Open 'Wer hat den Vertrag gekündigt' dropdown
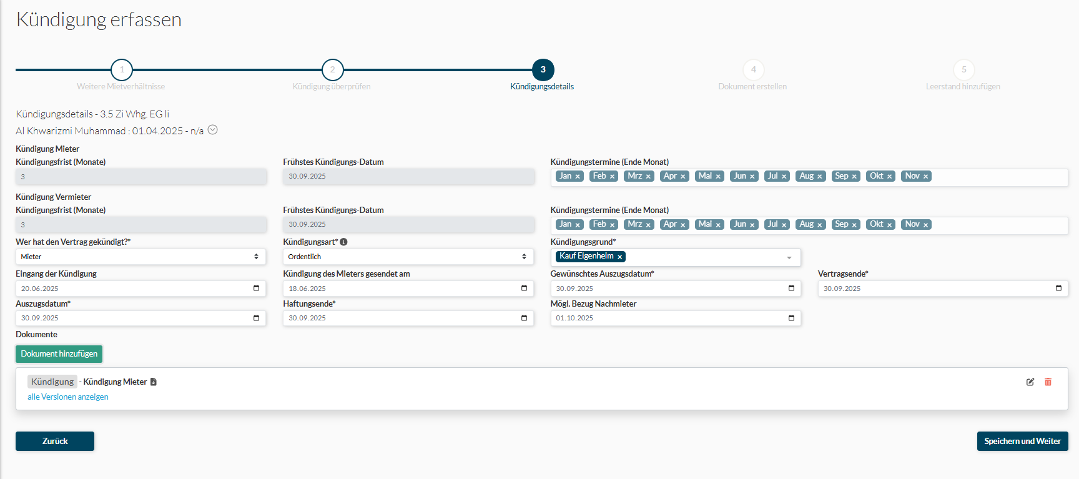Viewport: 1079px width, 479px height. 140,257
